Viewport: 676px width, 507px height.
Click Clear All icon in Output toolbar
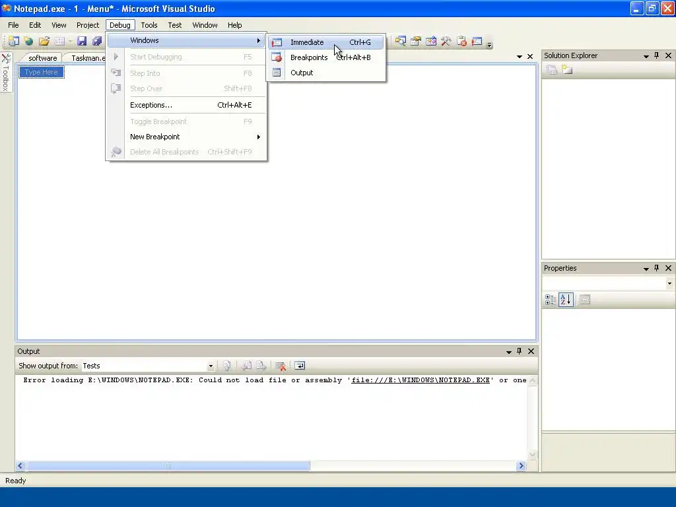pos(280,366)
